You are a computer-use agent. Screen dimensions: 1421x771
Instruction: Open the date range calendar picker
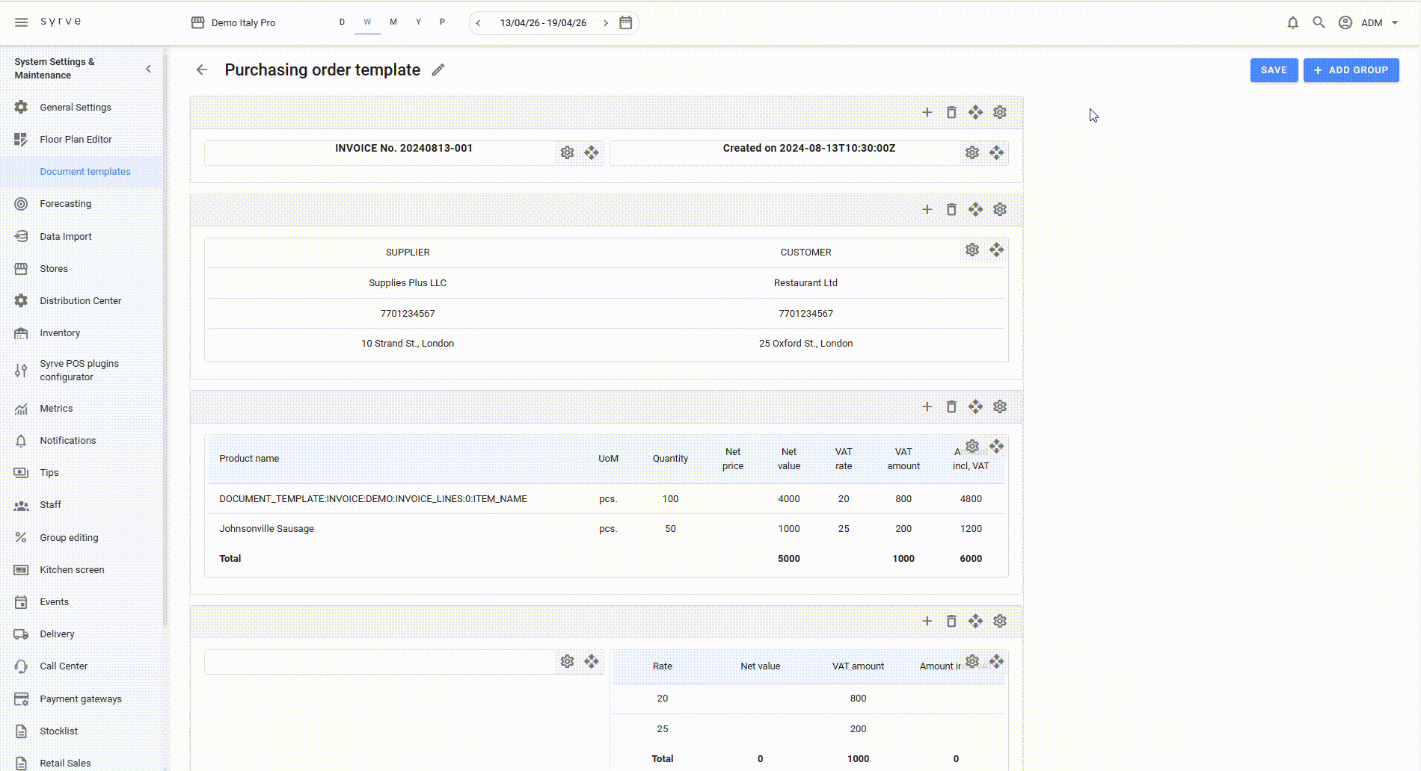[626, 22]
